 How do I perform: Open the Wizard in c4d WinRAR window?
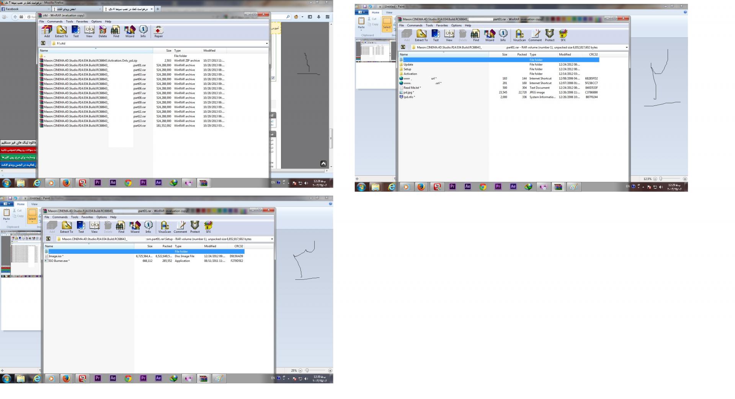pos(130,31)
